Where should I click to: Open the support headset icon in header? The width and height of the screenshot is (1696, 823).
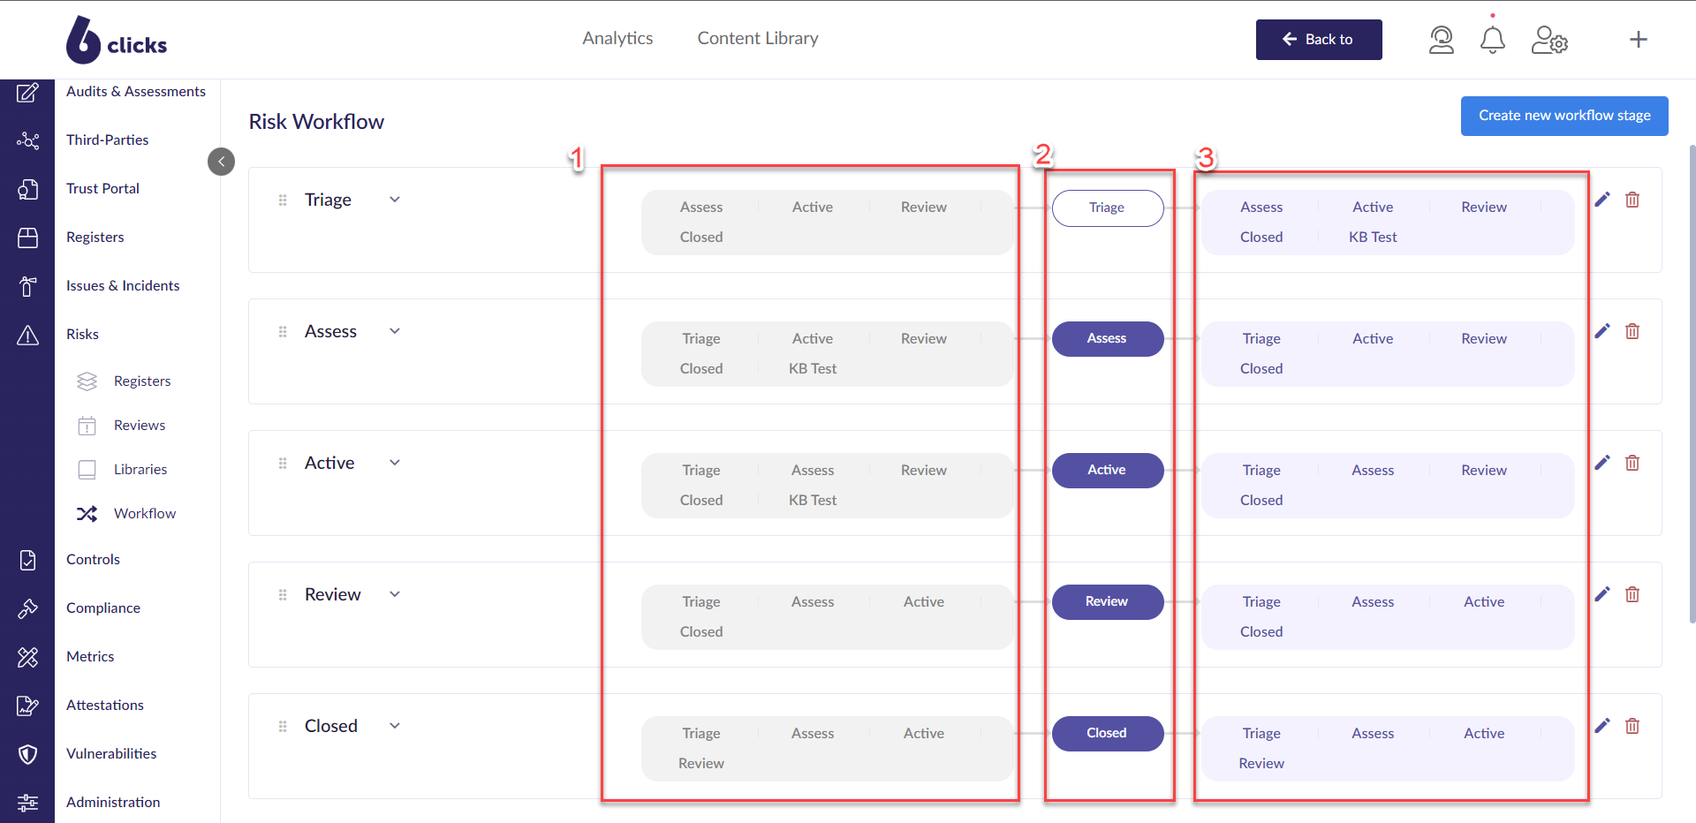[x=1441, y=40]
